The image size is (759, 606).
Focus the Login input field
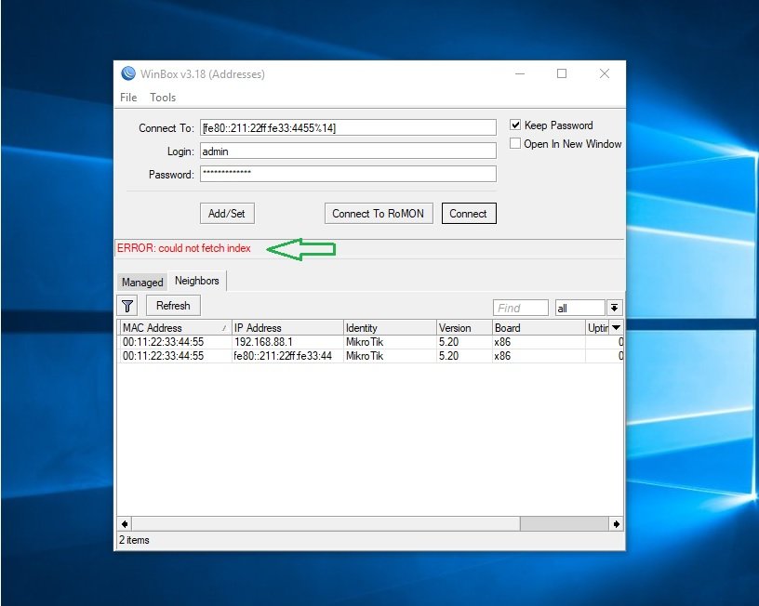pyautogui.click(x=348, y=151)
